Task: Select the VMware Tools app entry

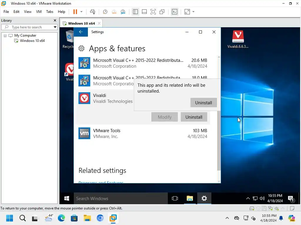Action: [143, 133]
